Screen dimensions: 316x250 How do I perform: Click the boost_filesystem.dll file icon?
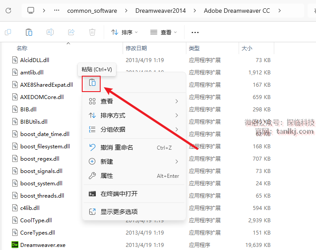point(15,146)
